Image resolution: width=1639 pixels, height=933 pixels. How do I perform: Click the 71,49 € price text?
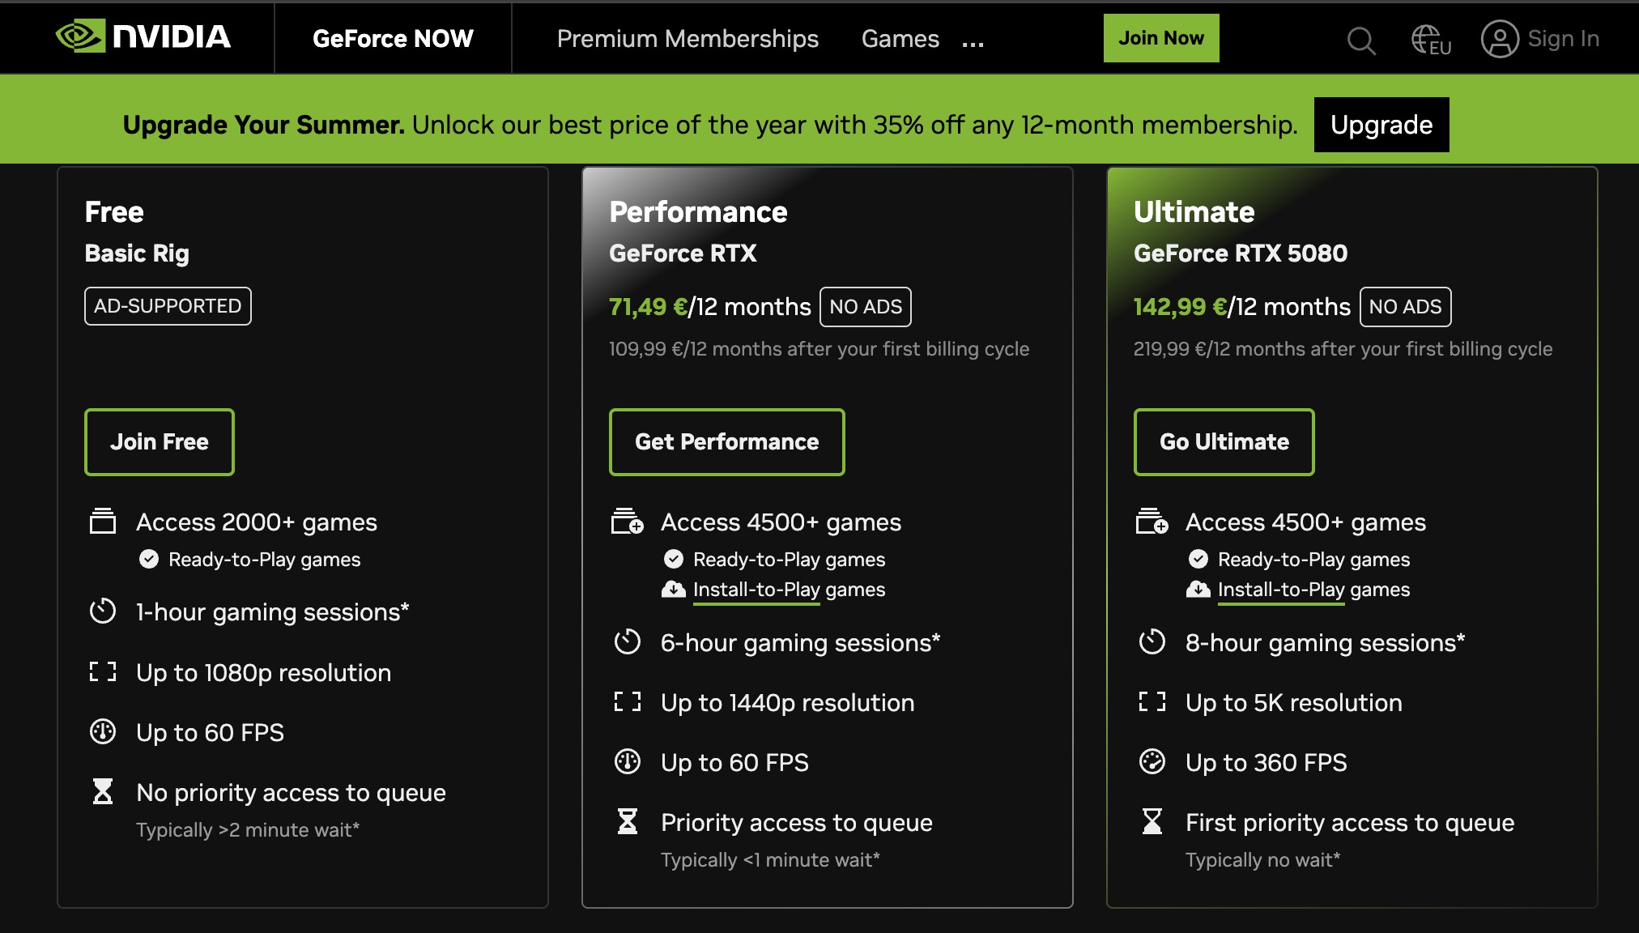(648, 307)
